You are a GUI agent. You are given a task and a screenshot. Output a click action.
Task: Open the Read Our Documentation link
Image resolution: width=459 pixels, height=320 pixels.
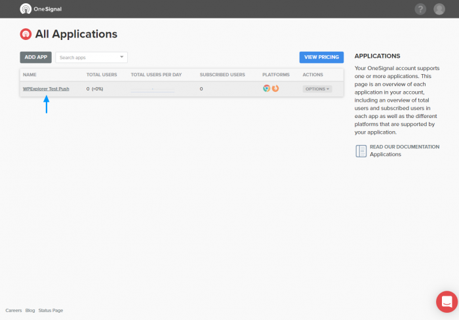coord(404,147)
